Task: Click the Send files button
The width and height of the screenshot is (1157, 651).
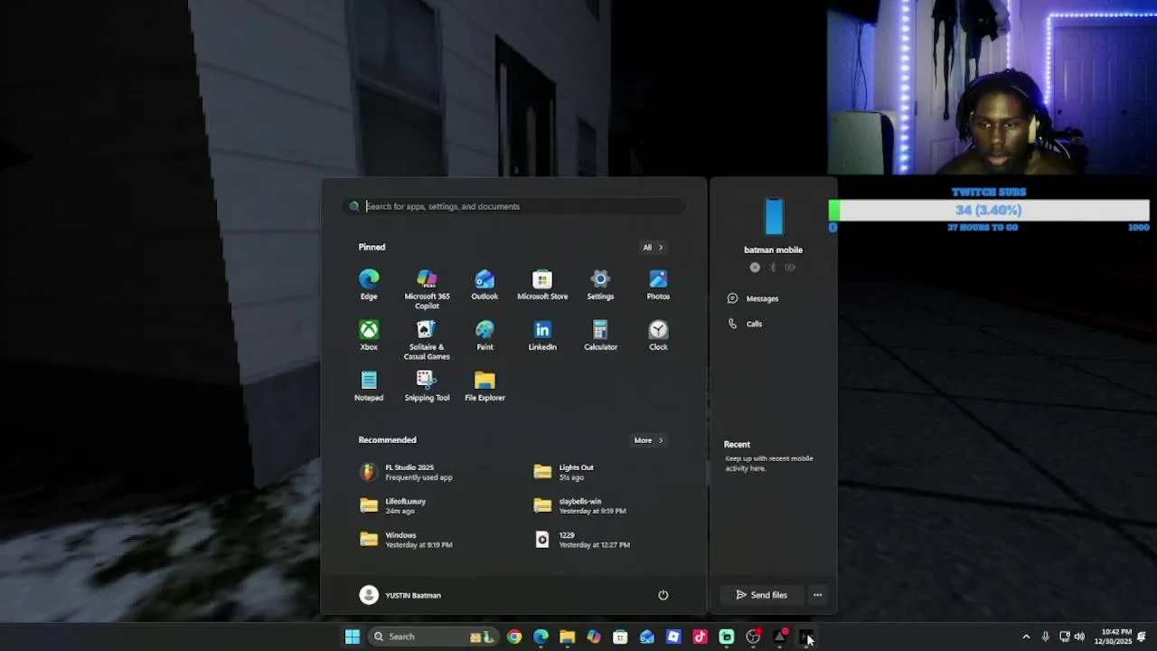Action: point(762,595)
